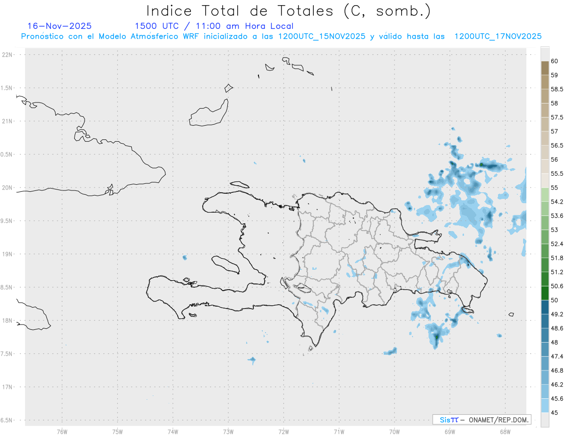
Task: Click the time label '1500 UTC / 11:00 am Hora Local'
Action: pyautogui.click(x=214, y=26)
